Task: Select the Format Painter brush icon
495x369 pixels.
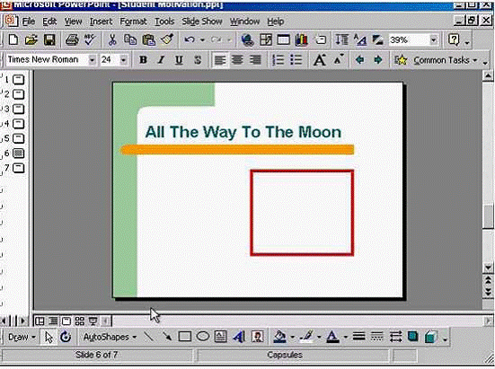Action: click(167, 40)
